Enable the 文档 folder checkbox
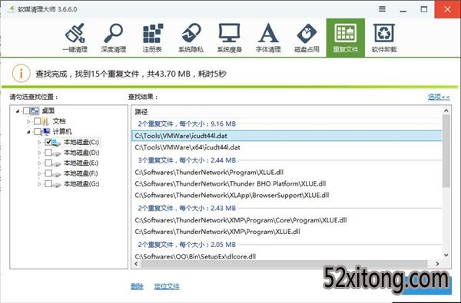Image resolution: width=461 pixels, height=303 pixels. click(38, 121)
